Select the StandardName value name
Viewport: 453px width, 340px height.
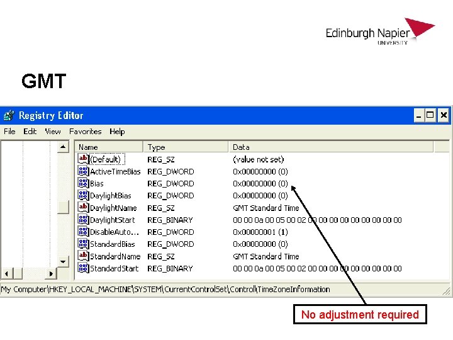(x=115, y=256)
